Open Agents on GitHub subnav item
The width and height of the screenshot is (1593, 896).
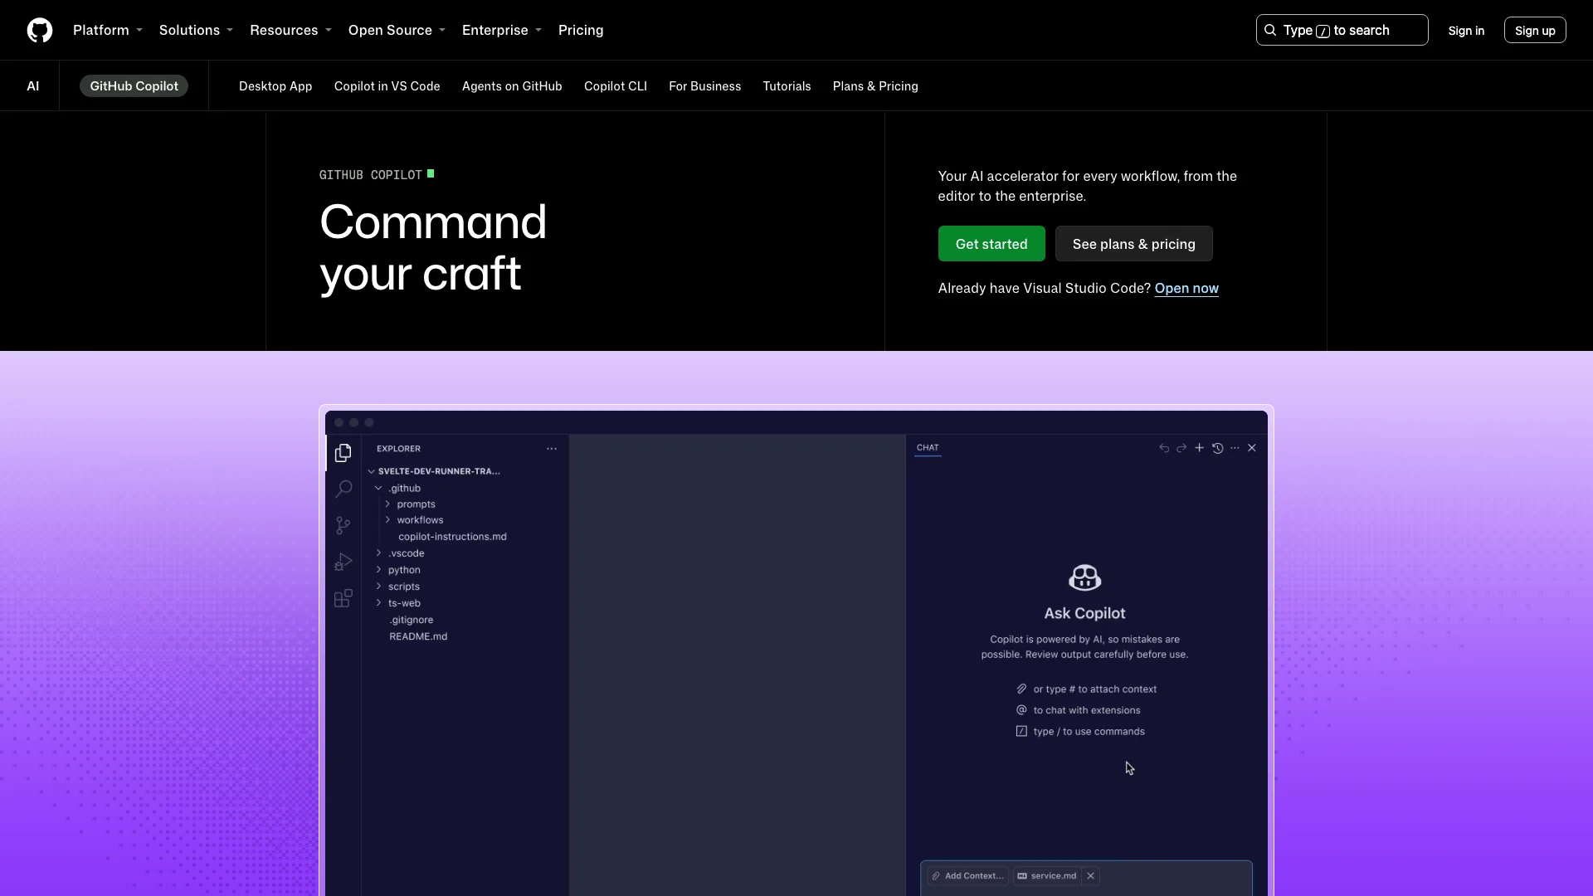(512, 86)
